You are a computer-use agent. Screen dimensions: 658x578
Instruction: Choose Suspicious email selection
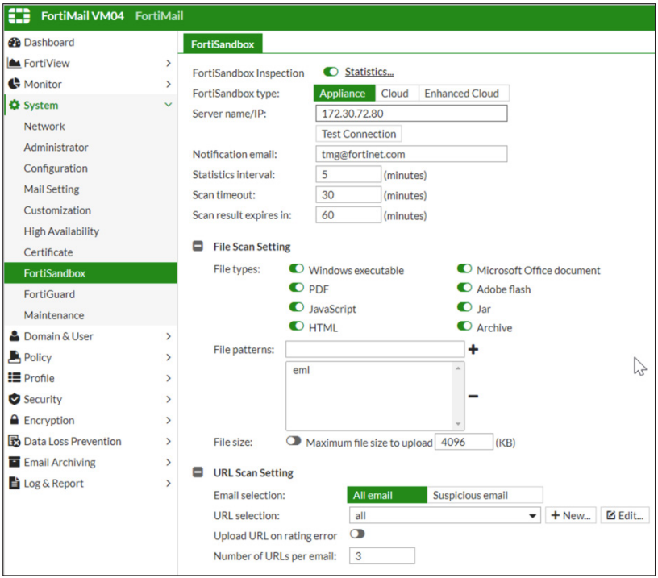coord(485,495)
